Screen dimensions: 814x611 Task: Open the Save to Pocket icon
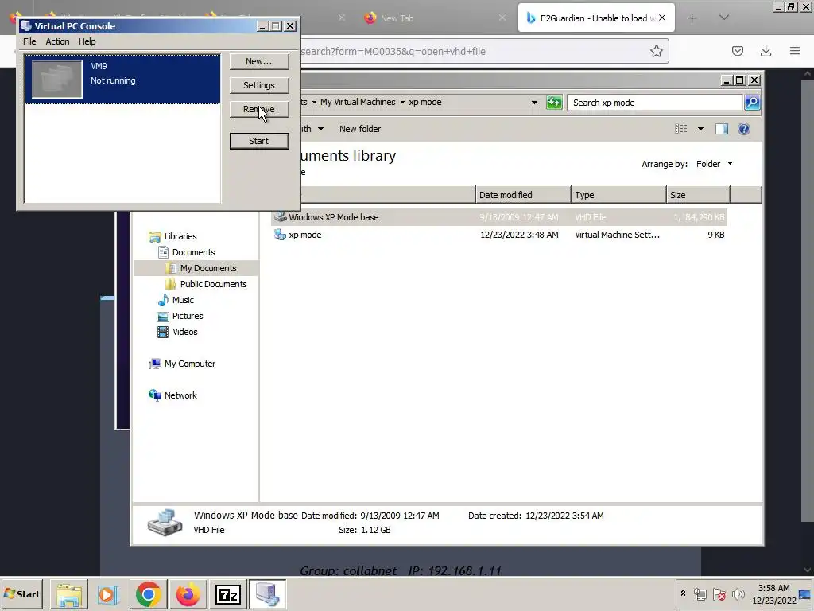click(x=738, y=51)
